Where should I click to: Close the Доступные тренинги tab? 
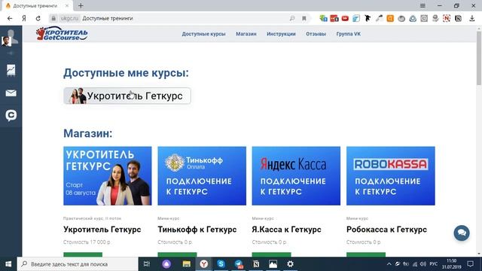[67, 5]
